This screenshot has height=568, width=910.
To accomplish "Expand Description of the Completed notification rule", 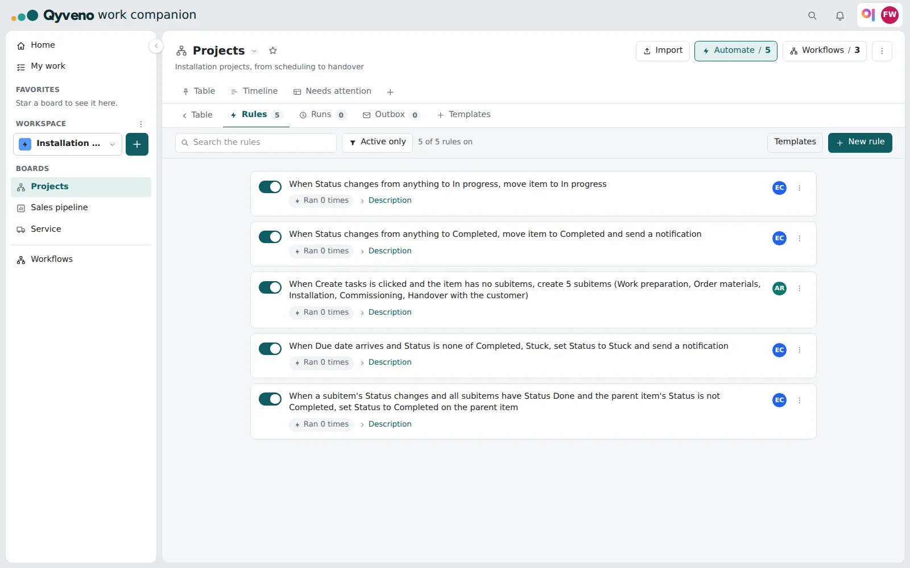I will coord(386,251).
